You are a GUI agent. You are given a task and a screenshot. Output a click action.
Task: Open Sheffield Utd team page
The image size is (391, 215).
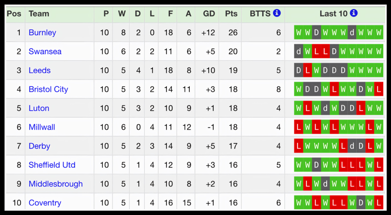tap(52, 165)
